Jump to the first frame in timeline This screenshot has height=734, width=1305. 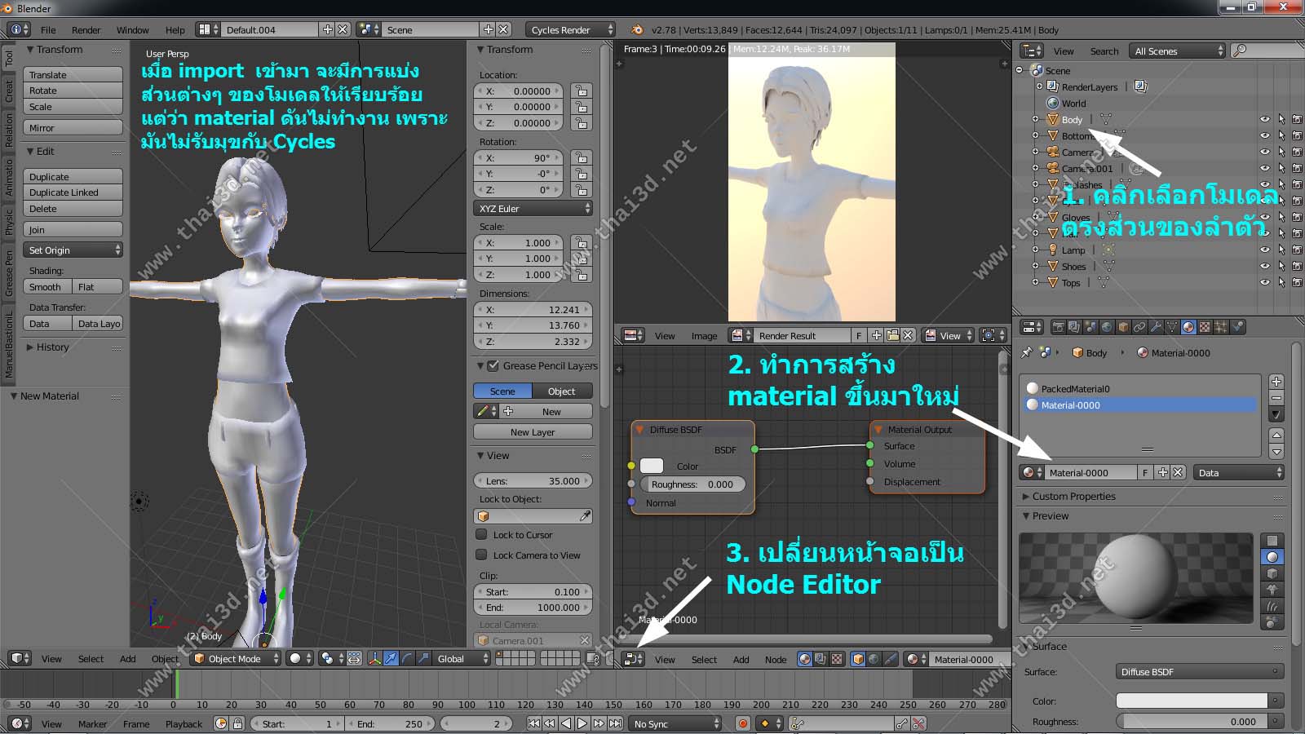point(533,723)
